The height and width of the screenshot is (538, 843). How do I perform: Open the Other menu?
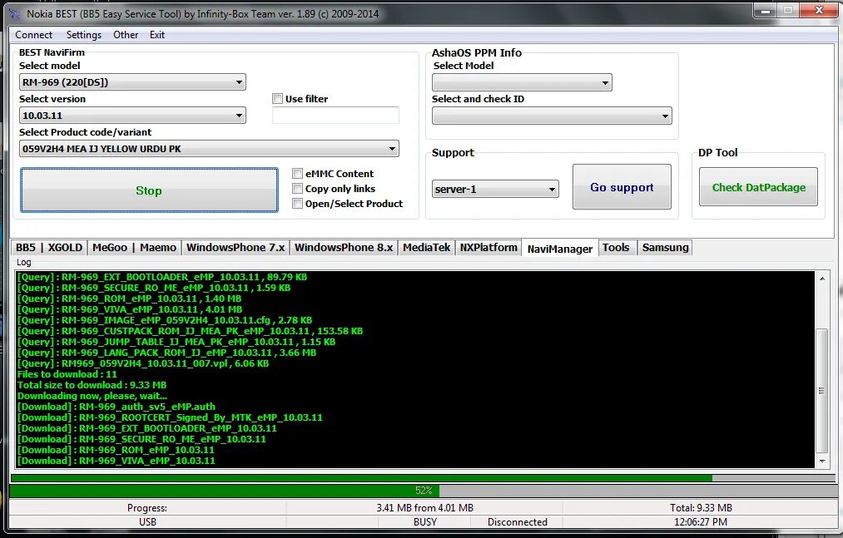point(126,35)
